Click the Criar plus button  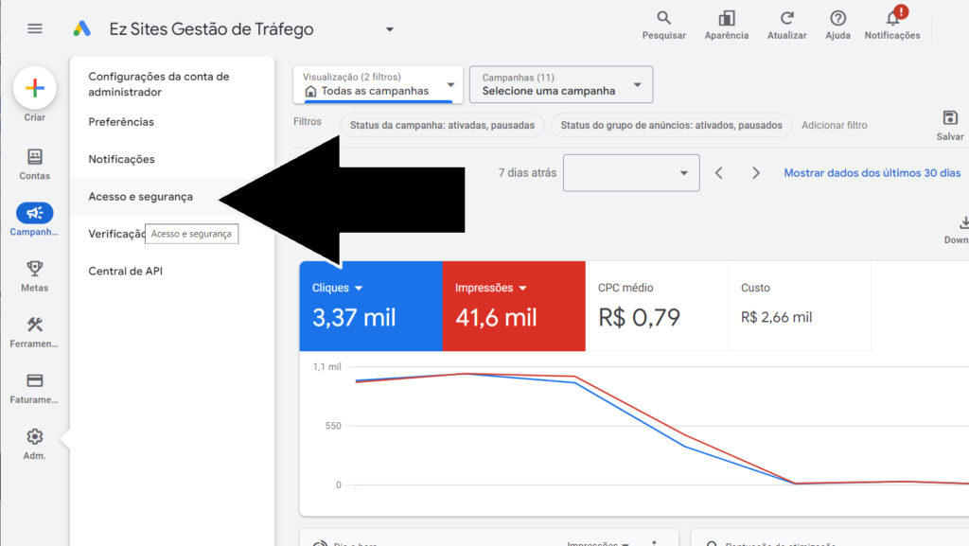pos(35,88)
